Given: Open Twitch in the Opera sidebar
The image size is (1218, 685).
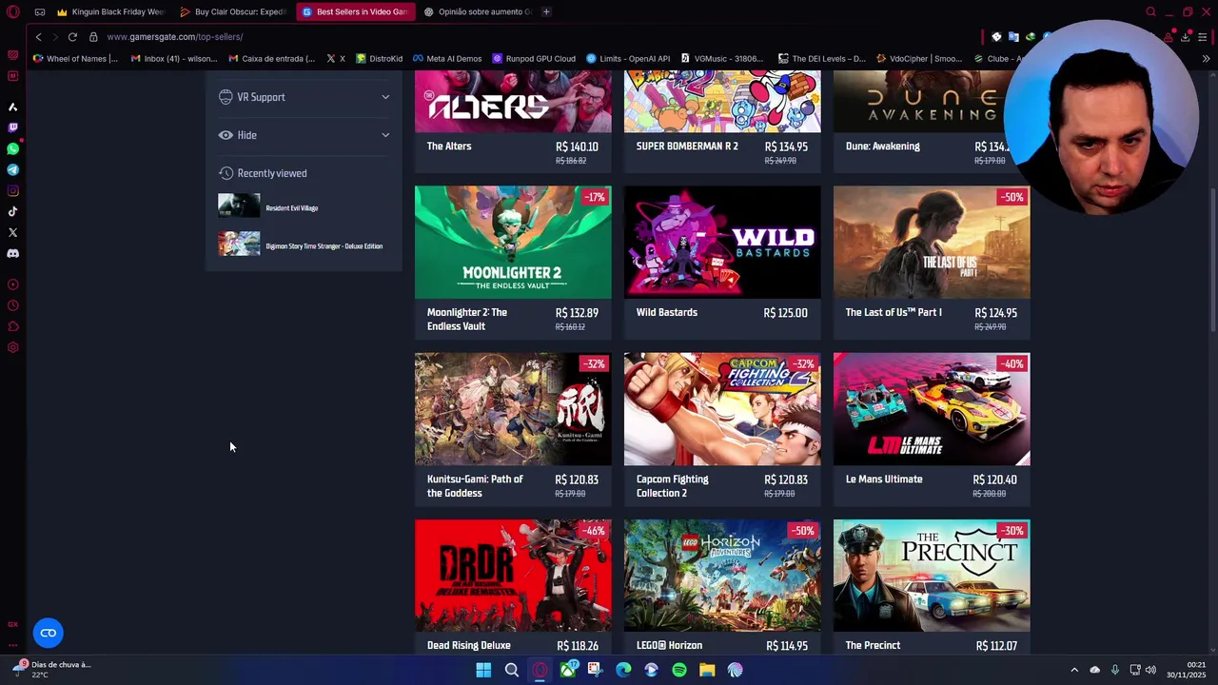Looking at the screenshot, I should 12,127.
